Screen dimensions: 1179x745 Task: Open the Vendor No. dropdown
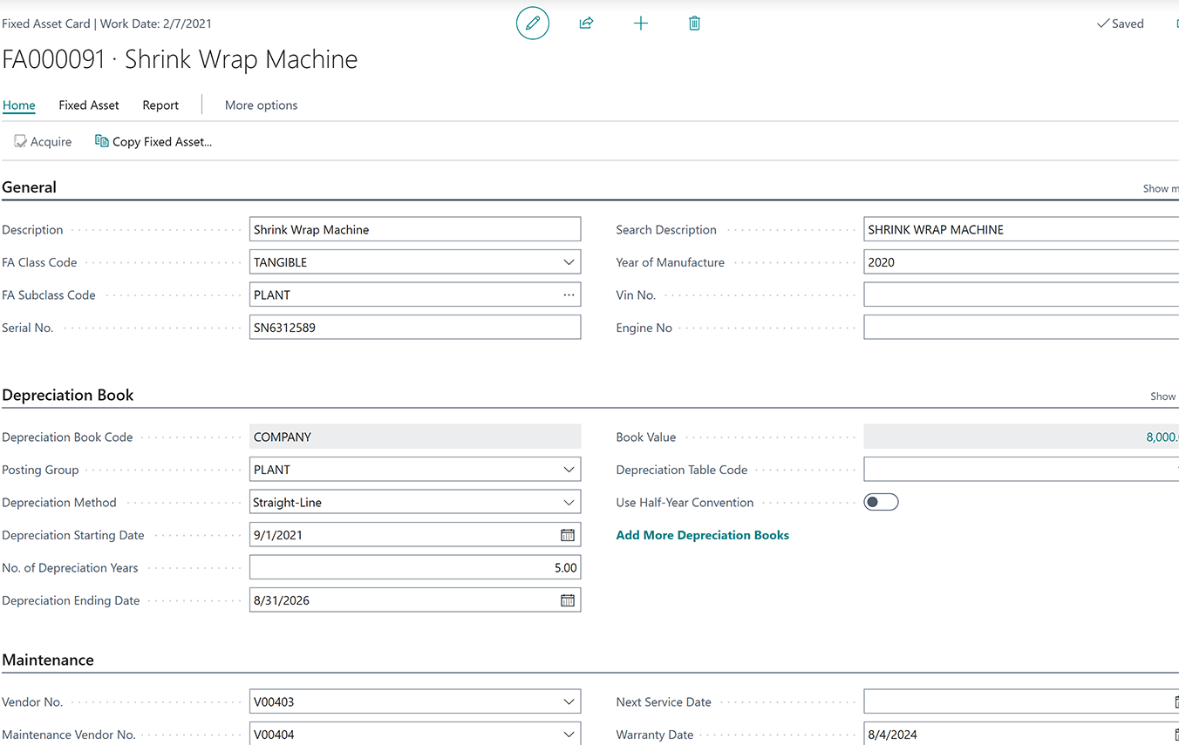pos(569,702)
